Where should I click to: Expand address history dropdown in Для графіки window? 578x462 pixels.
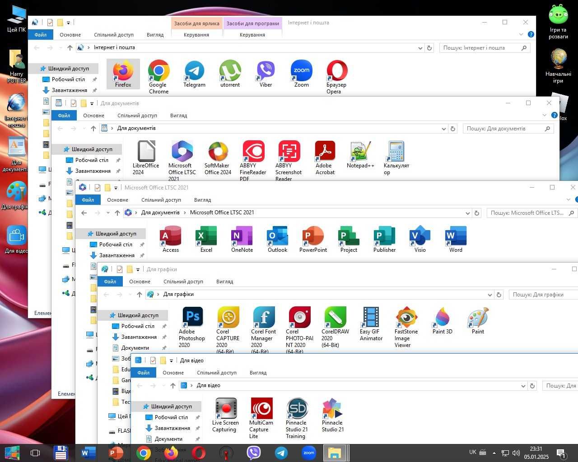(x=489, y=295)
